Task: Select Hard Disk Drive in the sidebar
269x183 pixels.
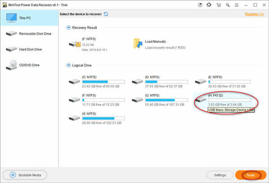Action: tap(29, 50)
